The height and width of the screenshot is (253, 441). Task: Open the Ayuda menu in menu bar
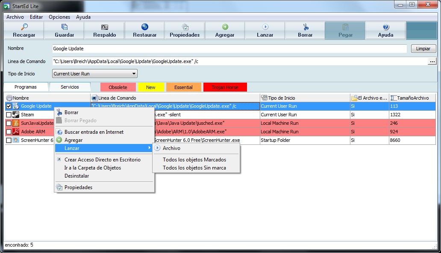[83, 17]
